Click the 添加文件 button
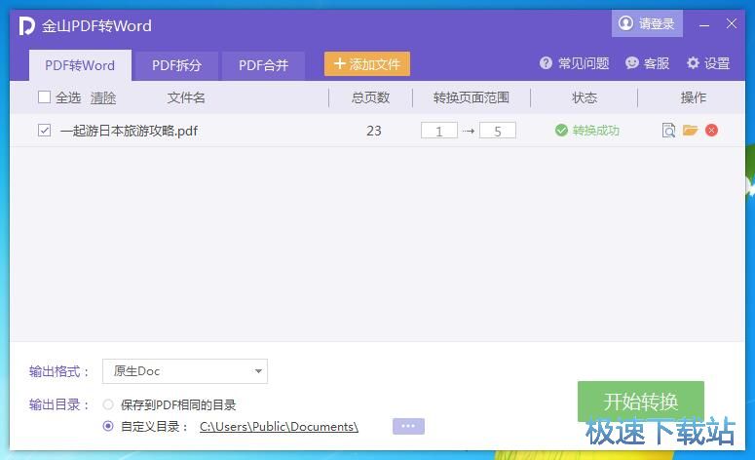 [366, 64]
